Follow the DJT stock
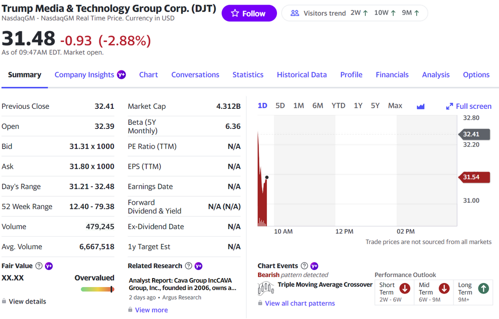The image size is (499, 319). coord(249,13)
